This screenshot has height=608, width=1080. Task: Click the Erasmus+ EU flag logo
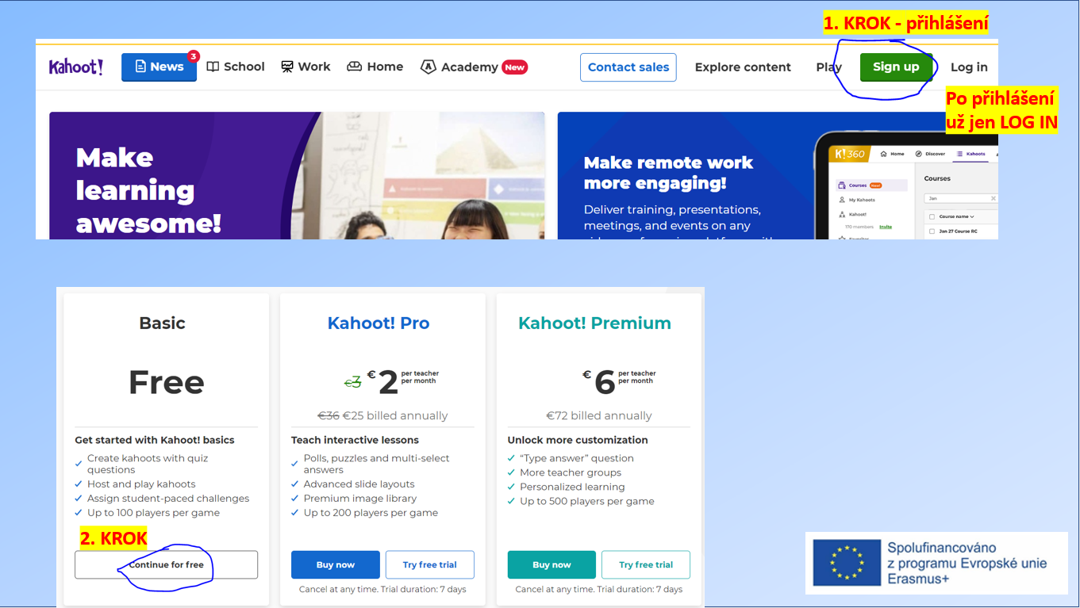point(847,563)
